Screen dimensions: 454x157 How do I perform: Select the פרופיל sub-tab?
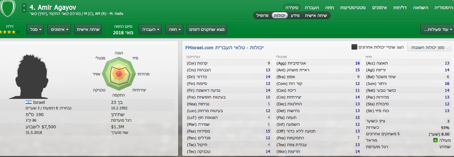[x=262, y=15]
